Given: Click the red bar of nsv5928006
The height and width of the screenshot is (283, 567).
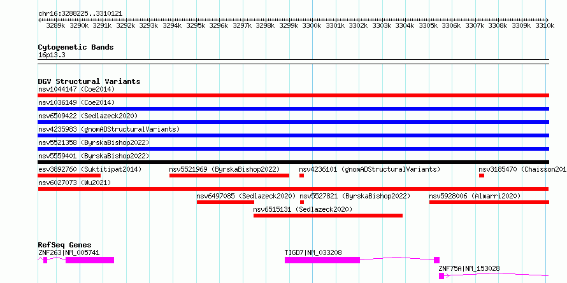Looking at the screenshot, I should point(489,202).
